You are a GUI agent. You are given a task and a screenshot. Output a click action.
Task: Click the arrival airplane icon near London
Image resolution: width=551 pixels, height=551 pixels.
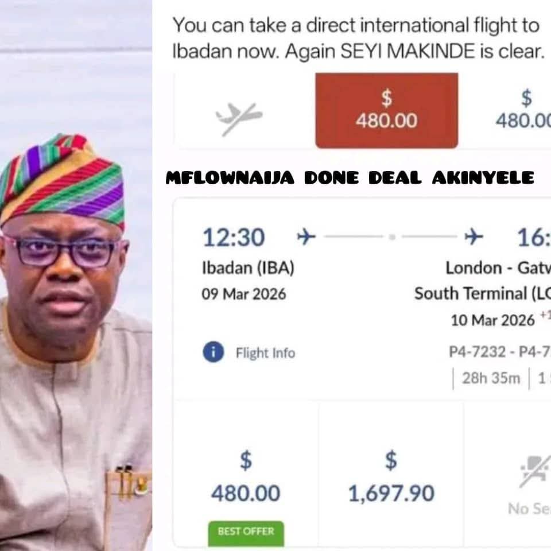click(474, 236)
